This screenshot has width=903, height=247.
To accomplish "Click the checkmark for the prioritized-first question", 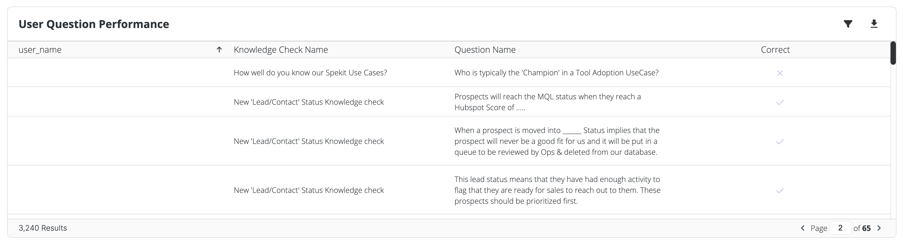I will coord(780,191).
